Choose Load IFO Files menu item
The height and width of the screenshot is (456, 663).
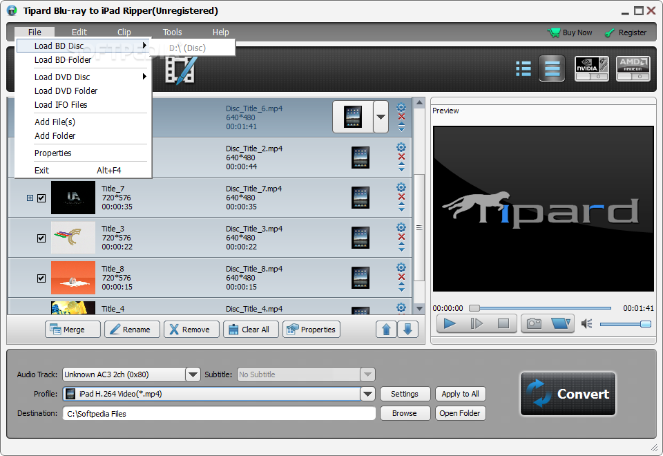click(84, 105)
